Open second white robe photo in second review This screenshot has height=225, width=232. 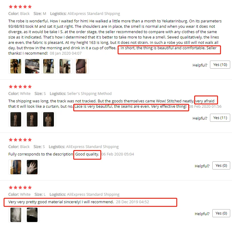[x=32, y=119]
